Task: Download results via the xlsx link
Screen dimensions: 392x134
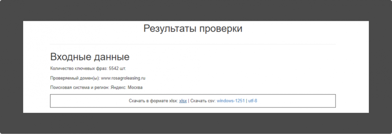Action: coord(183,101)
